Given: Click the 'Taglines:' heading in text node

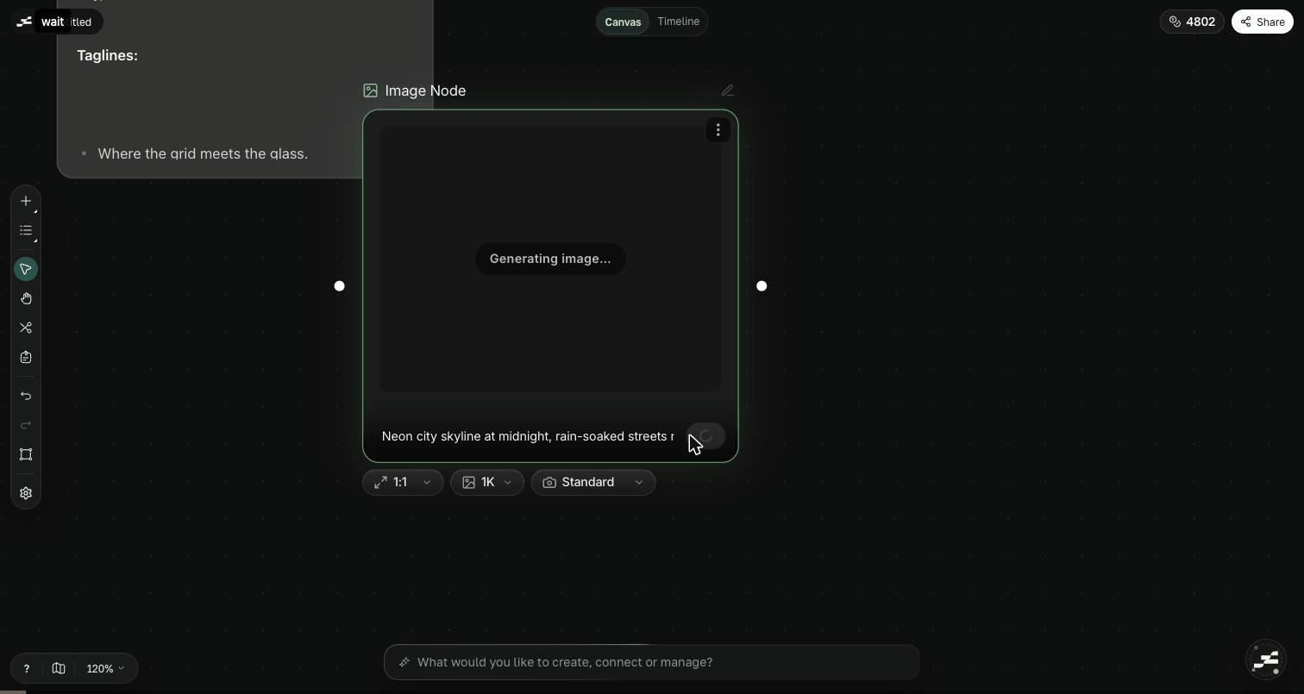Looking at the screenshot, I should coord(107,55).
